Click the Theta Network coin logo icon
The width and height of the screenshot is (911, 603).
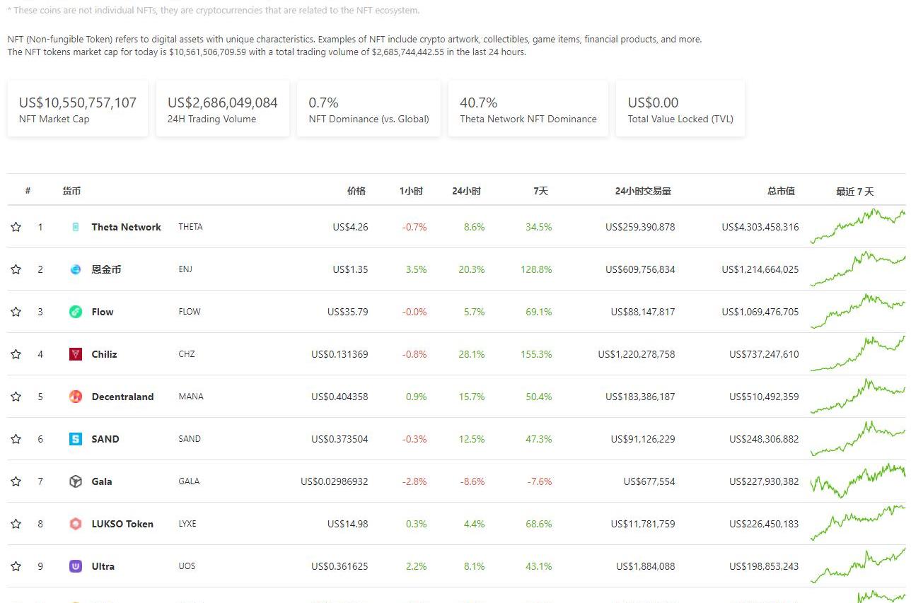click(x=76, y=227)
